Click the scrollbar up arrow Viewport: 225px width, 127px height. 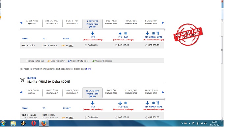tap(222, 21)
